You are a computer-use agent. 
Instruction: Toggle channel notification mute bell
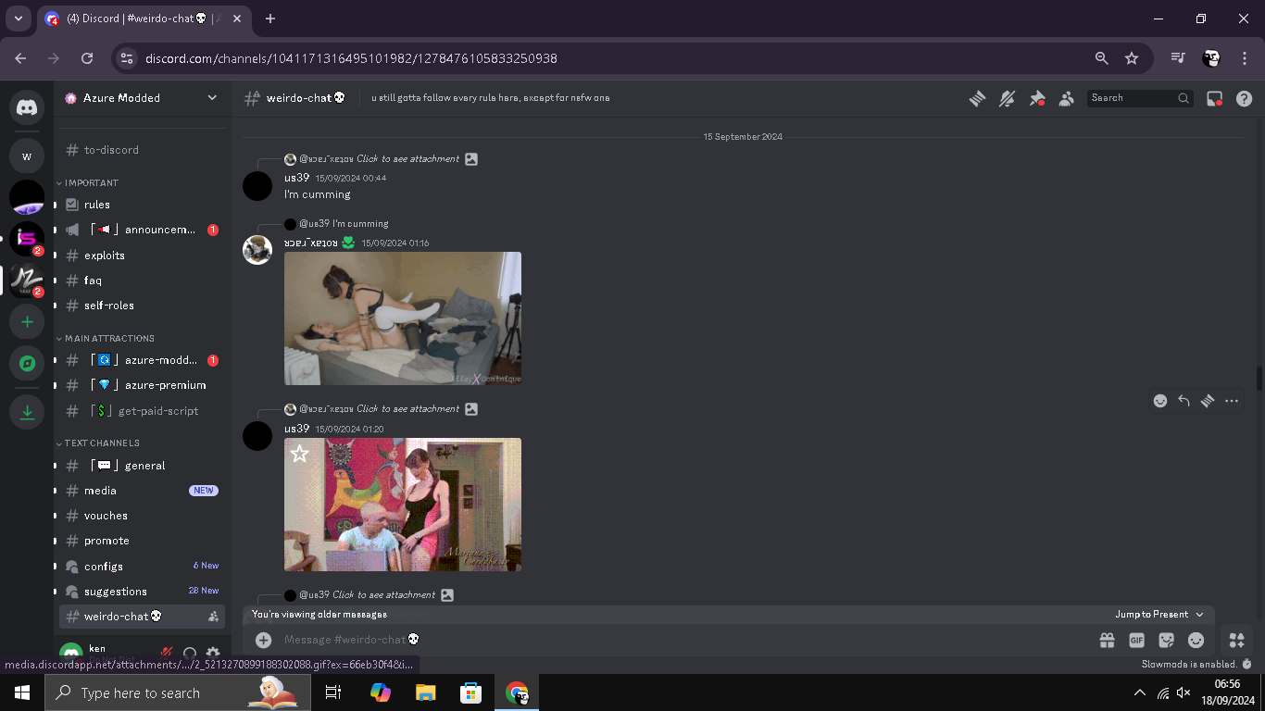[1007, 98]
